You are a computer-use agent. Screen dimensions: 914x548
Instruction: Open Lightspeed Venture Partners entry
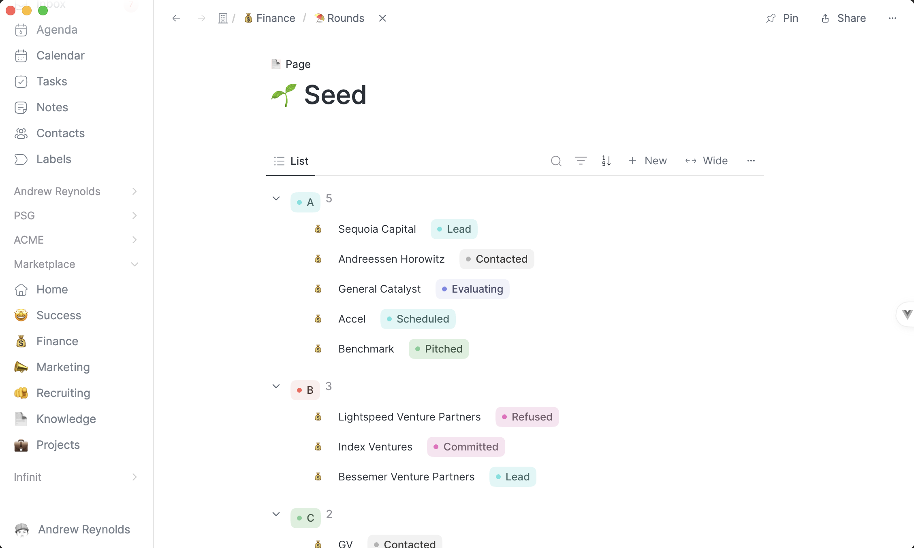coord(410,417)
